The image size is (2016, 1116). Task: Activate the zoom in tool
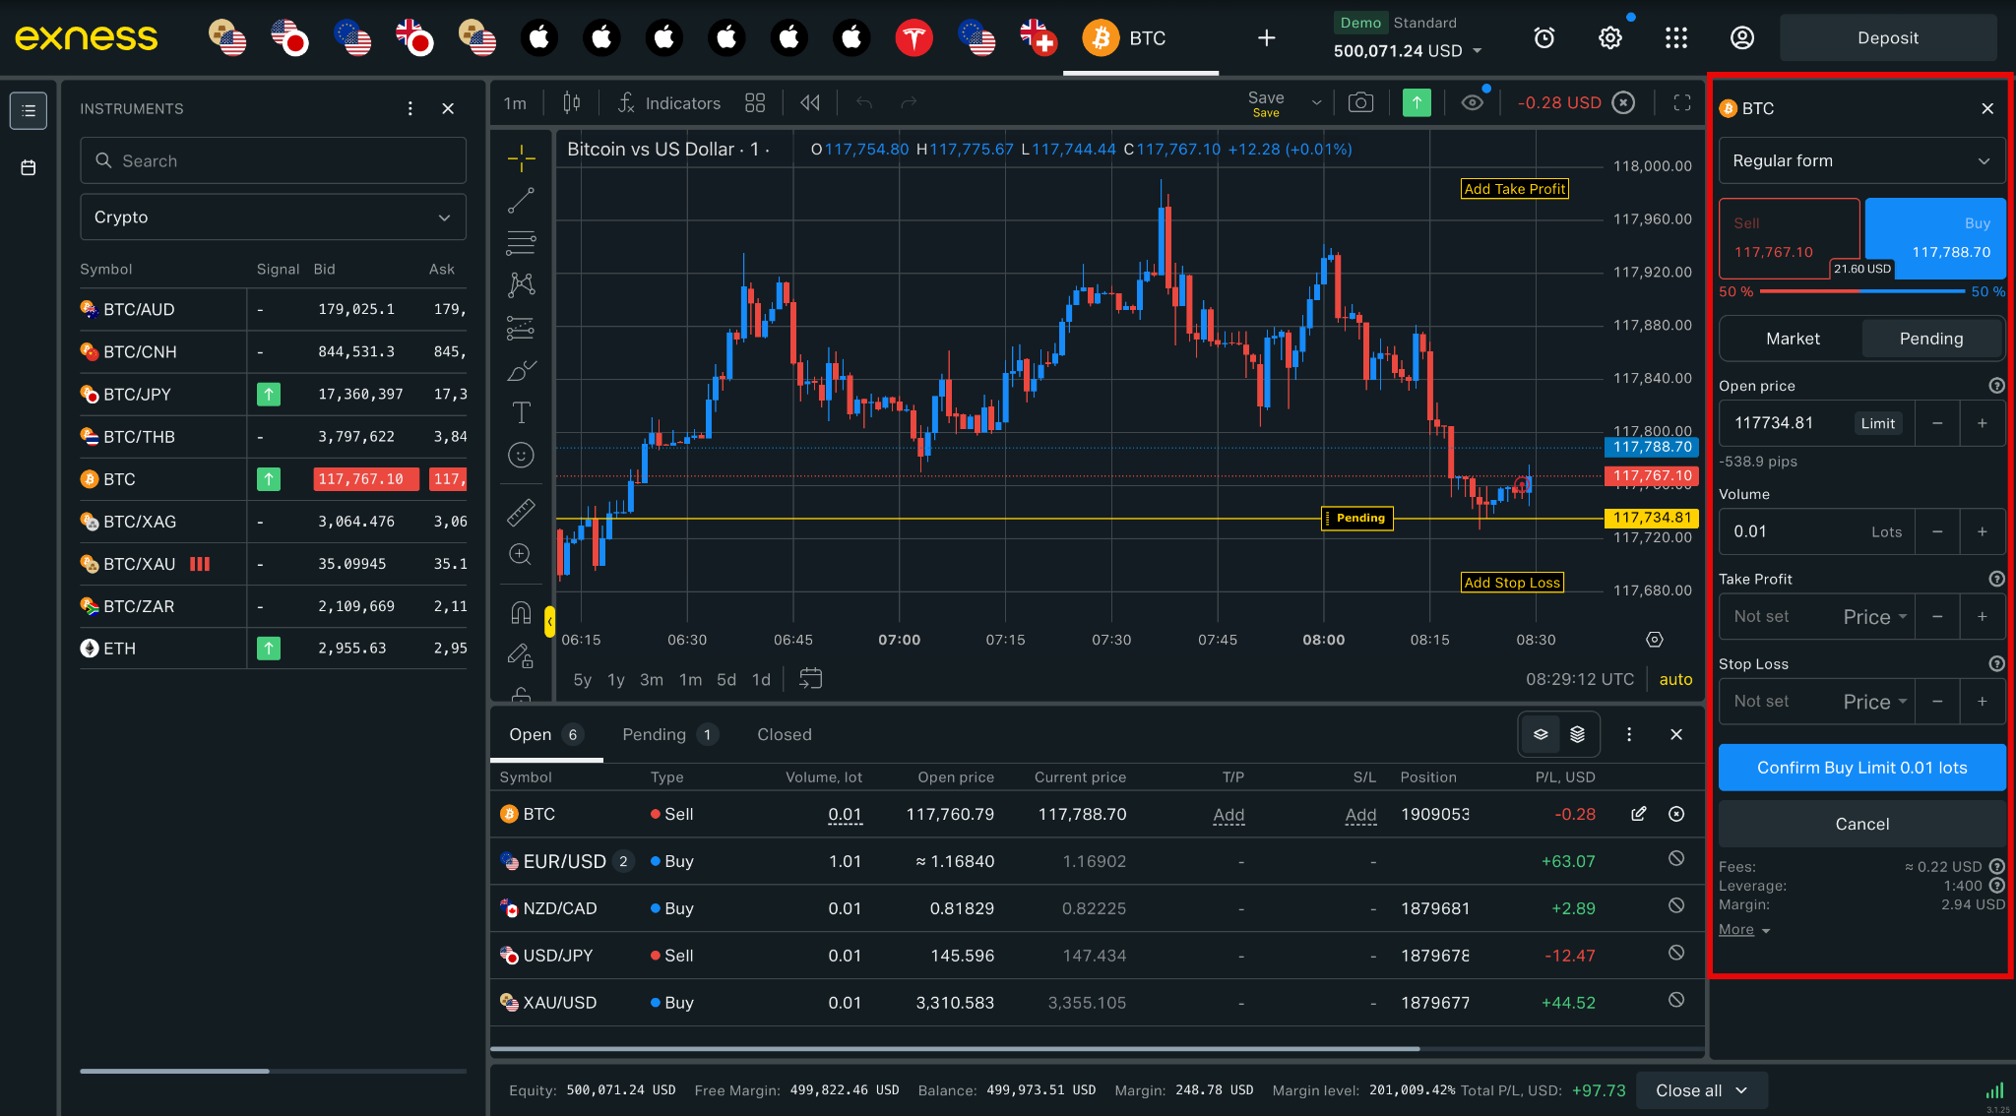tap(521, 554)
